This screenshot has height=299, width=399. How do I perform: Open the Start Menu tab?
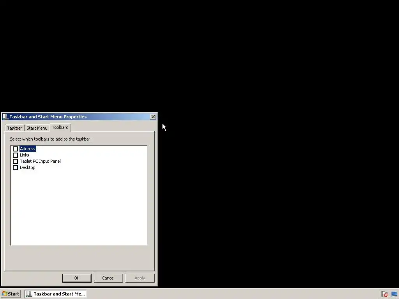click(37, 128)
